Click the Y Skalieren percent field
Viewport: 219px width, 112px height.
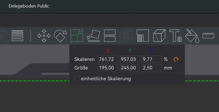(x=130, y=59)
